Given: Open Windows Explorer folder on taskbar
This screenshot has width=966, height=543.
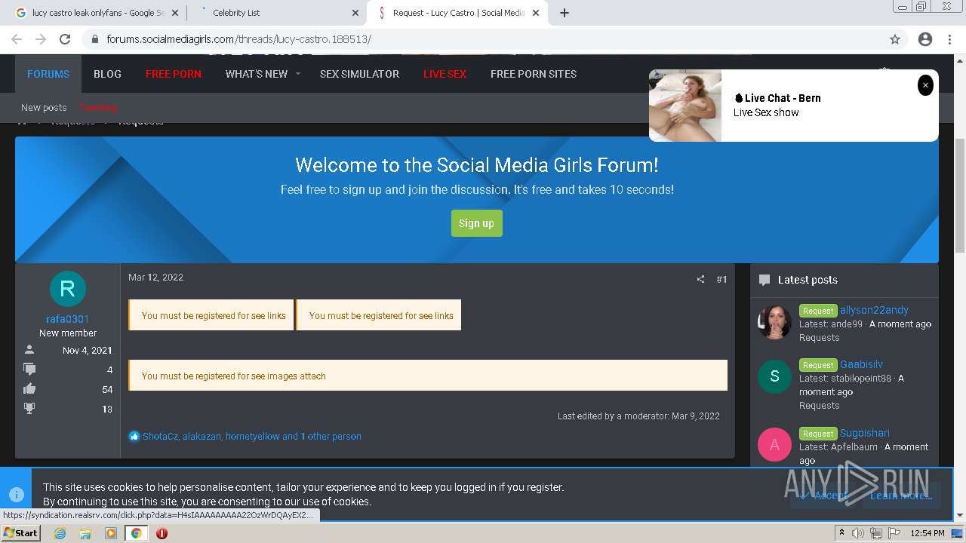Looking at the screenshot, I should [85, 533].
